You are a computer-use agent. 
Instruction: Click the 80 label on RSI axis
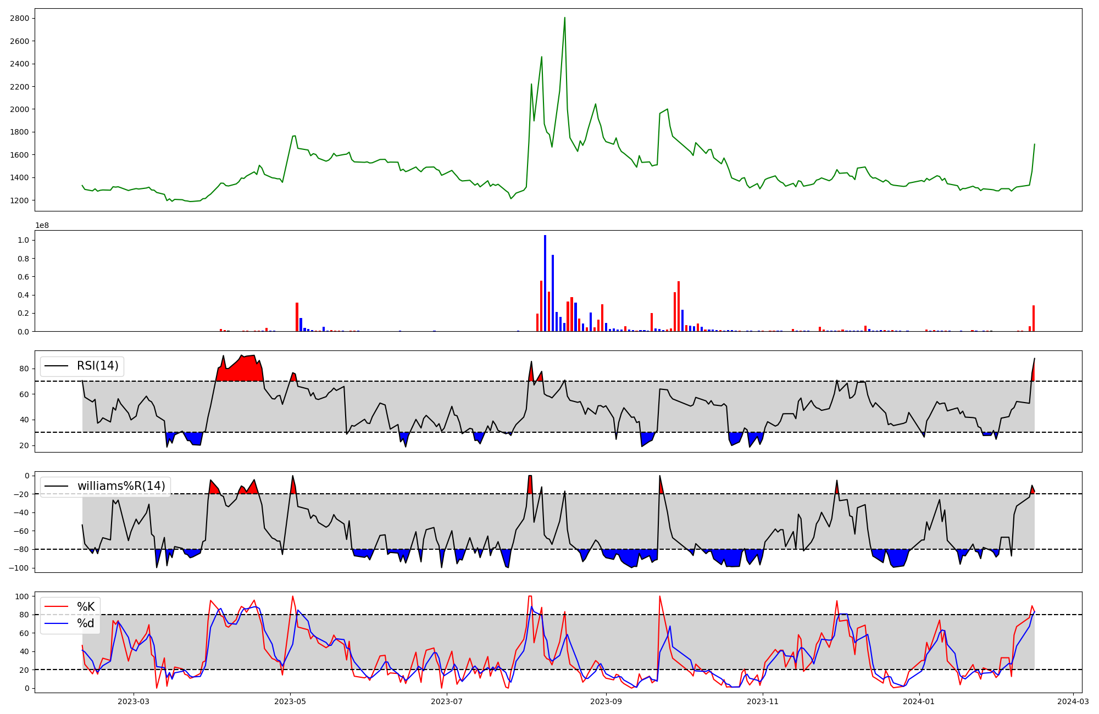point(25,369)
